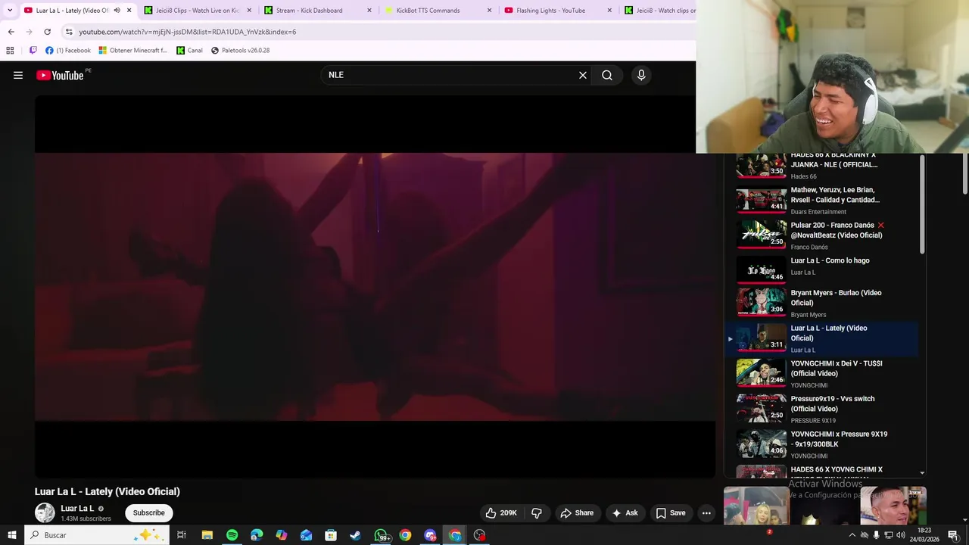This screenshot has height=545, width=969.
Task: Click the playlist panel scrollbar
Action: pos(922,206)
